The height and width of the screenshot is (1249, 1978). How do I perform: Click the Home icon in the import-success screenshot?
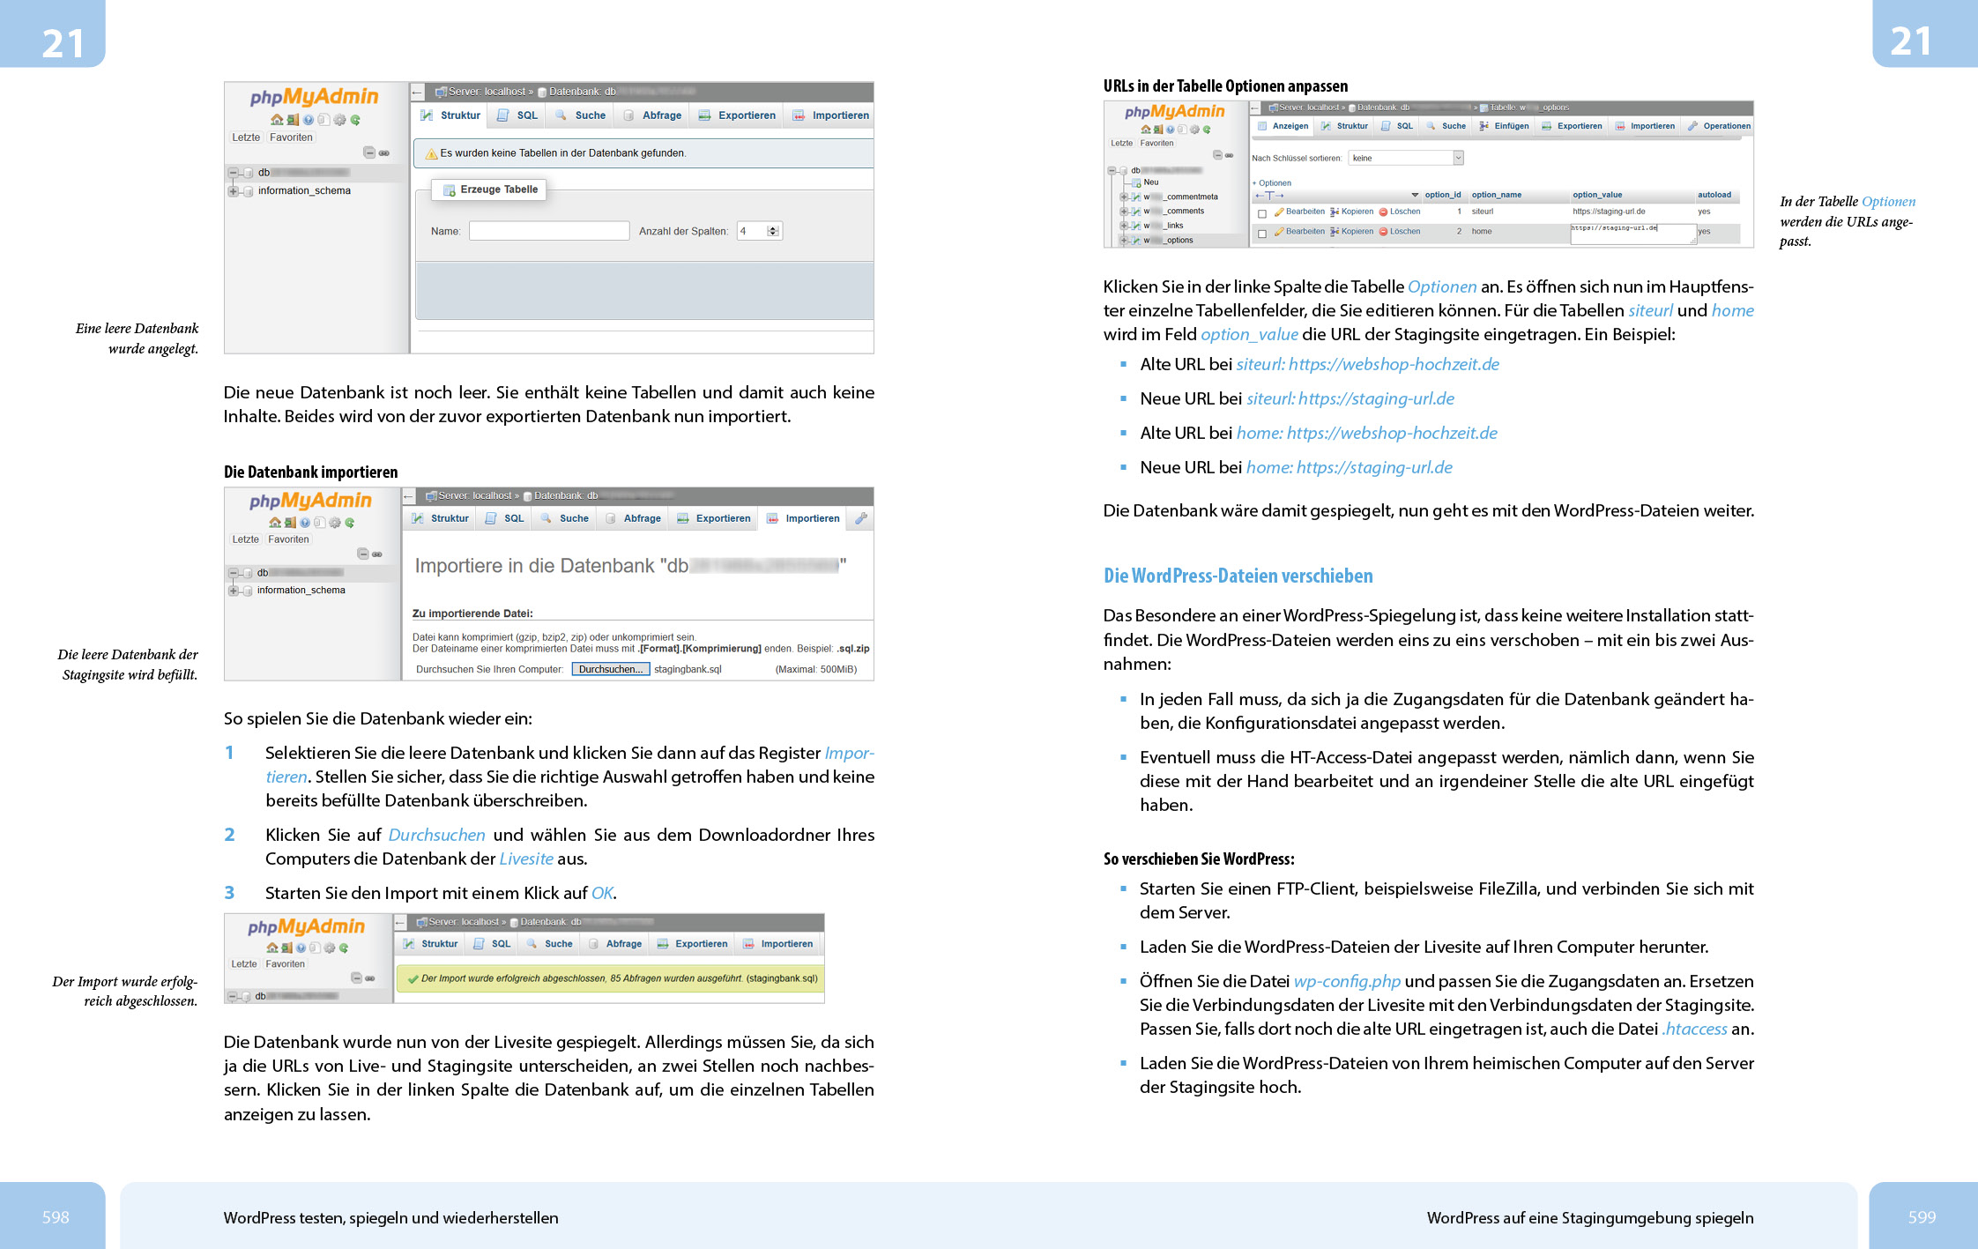[272, 948]
